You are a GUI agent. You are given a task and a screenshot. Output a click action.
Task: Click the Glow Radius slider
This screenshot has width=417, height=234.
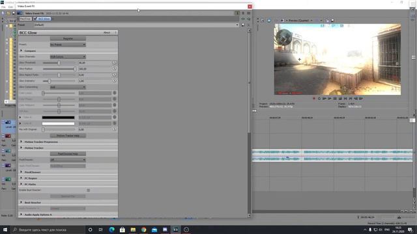tap(59, 69)
